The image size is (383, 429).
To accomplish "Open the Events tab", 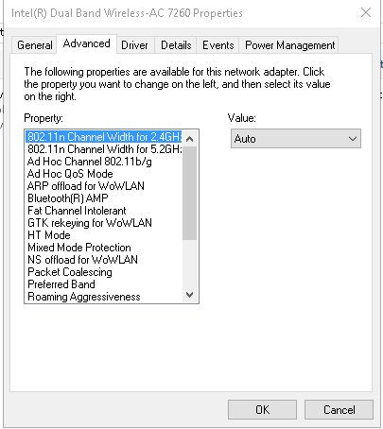I will (218, 45).
